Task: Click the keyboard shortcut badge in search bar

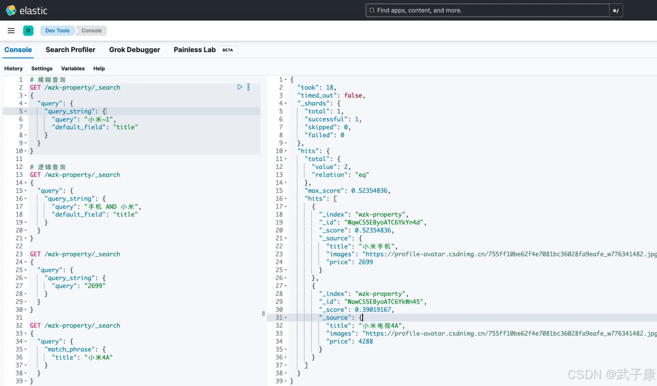Action: tap(615, 11)
